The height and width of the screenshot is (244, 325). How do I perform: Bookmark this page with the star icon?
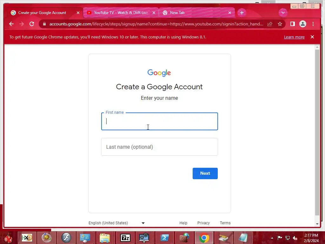click(x=280, y=24)
